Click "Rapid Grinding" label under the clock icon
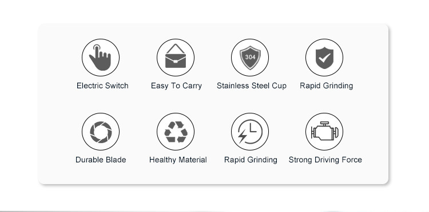Image resolution: width=429 pixels, height=212 pixels. [251, 160]
